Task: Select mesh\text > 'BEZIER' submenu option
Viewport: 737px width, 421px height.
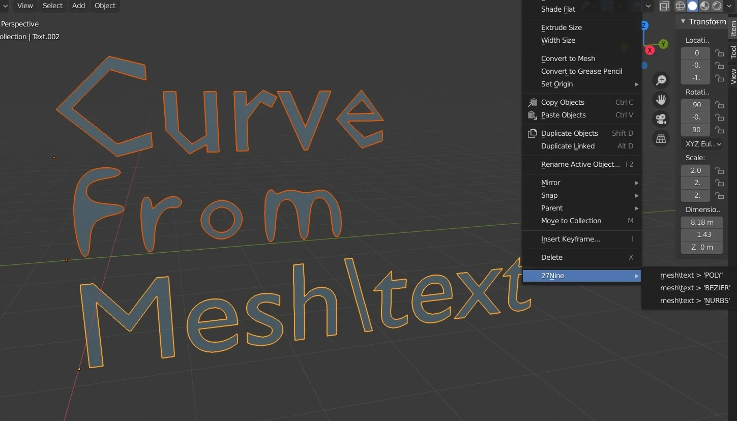Action: (695, 288)
